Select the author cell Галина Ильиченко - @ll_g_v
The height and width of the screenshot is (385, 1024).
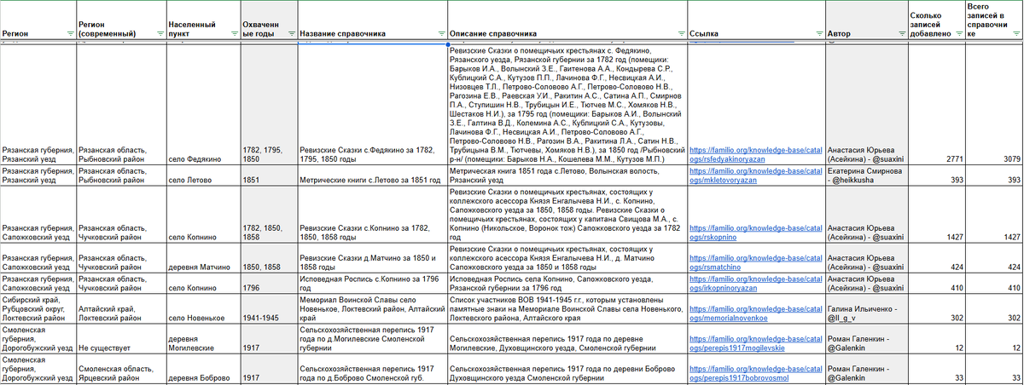pos(865,308)
